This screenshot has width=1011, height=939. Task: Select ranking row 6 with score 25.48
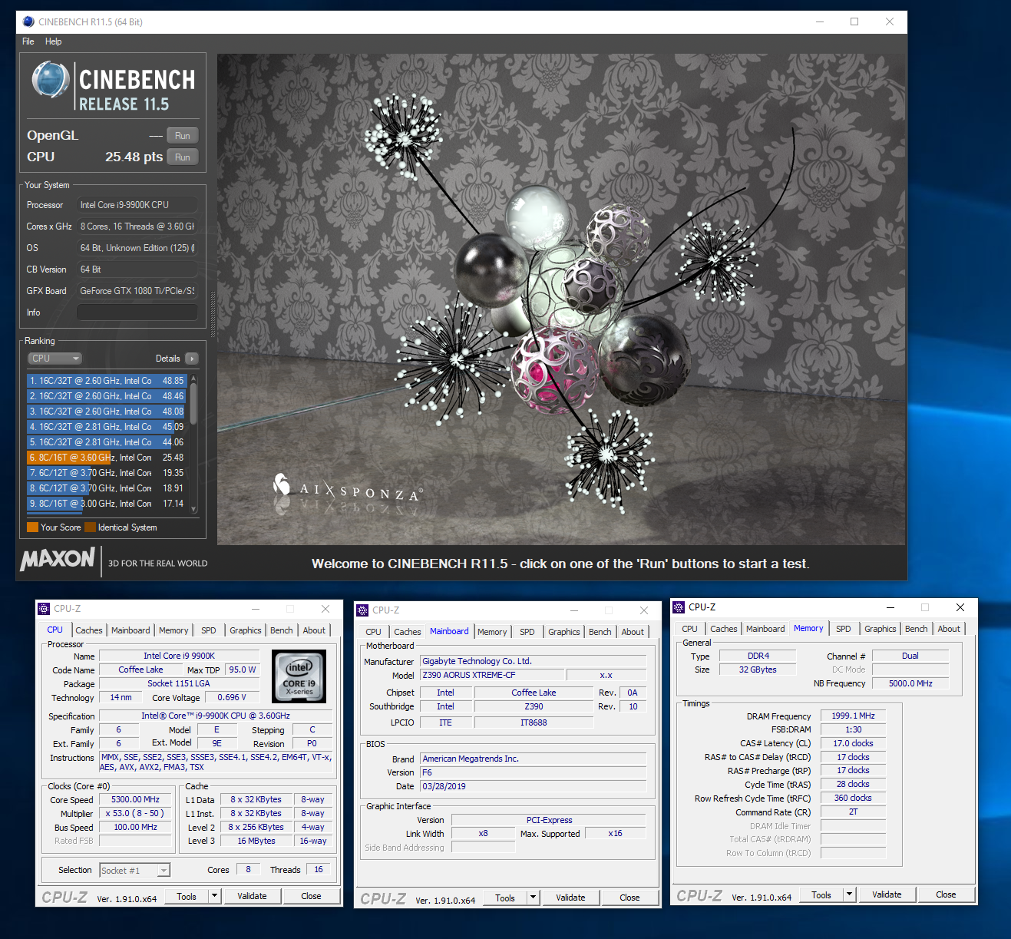[x=107, y=458]
